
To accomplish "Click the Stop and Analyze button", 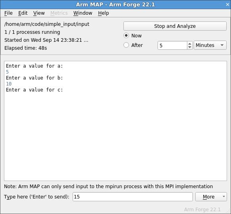I will [175, 26].
